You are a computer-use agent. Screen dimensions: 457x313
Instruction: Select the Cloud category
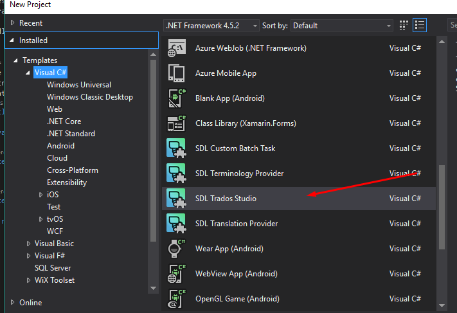click(57, 158)
